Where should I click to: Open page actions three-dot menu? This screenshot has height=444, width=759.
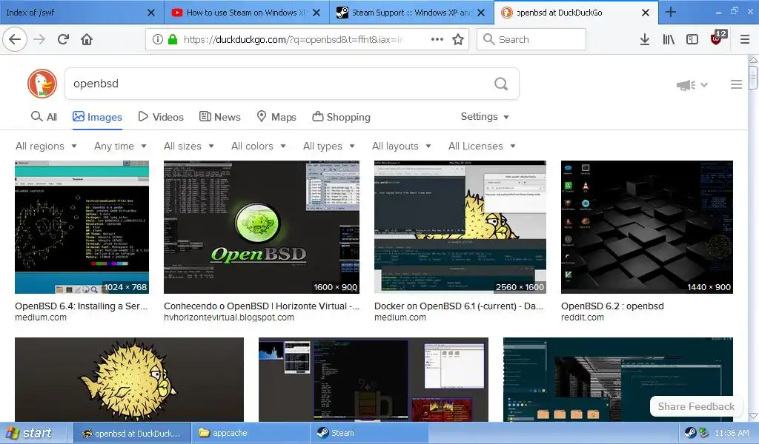click(437, 39)
